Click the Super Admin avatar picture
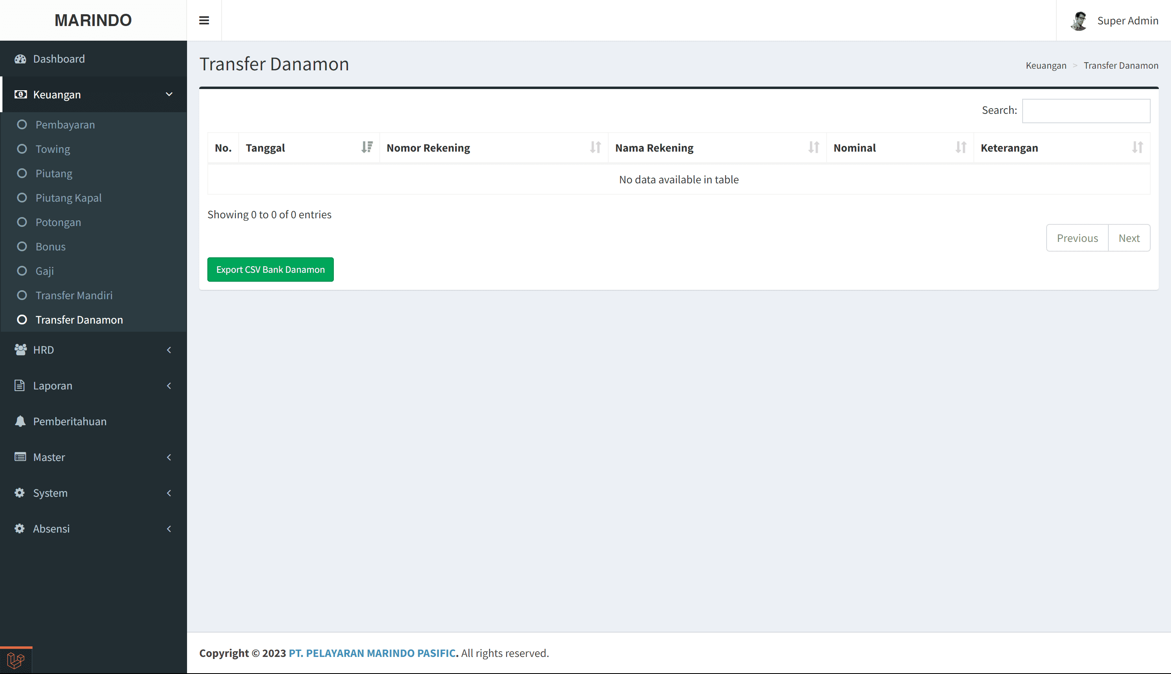Viewport: 1171px width, 674px height. [x=1079, y=21]
